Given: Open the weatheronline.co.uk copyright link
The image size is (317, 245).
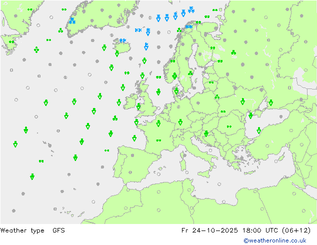Looking at the screenshot, I should click(275, 240).
